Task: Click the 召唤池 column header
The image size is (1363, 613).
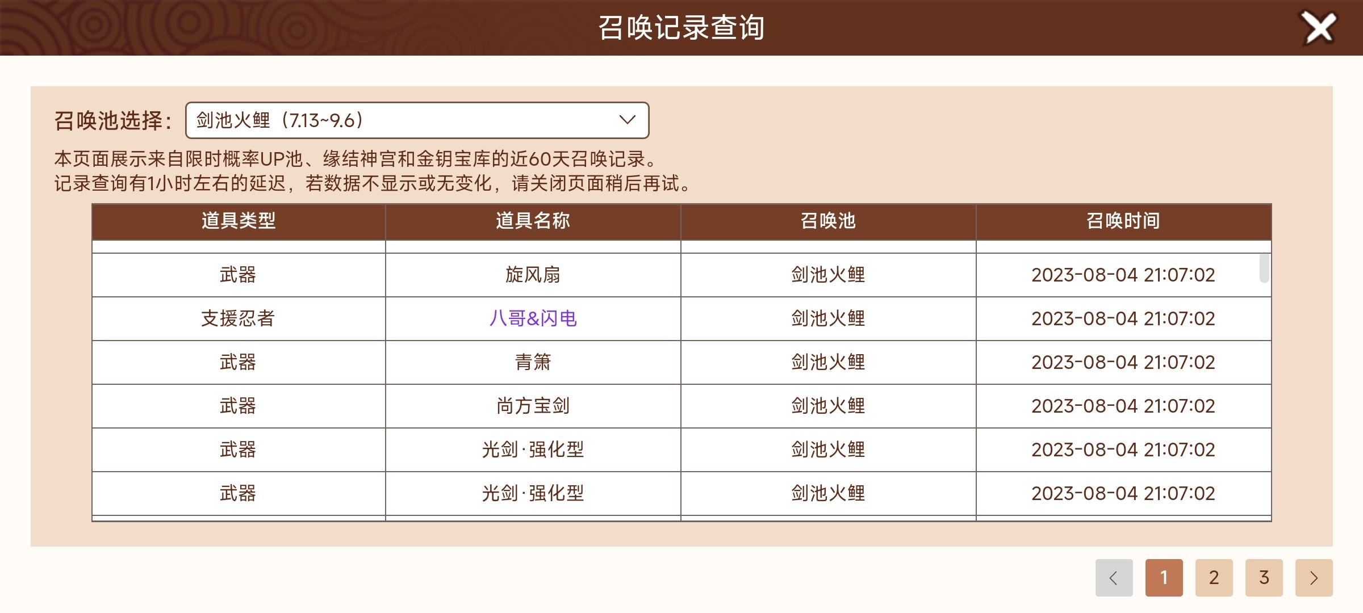Action: (828, 221)
